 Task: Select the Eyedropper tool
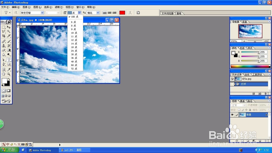[9, 70]
